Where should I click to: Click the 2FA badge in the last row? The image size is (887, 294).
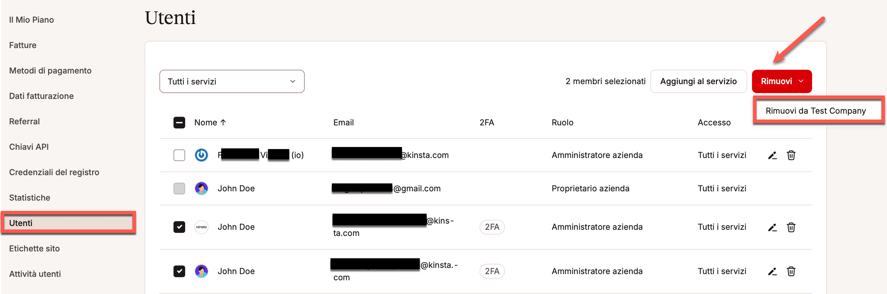492,271
